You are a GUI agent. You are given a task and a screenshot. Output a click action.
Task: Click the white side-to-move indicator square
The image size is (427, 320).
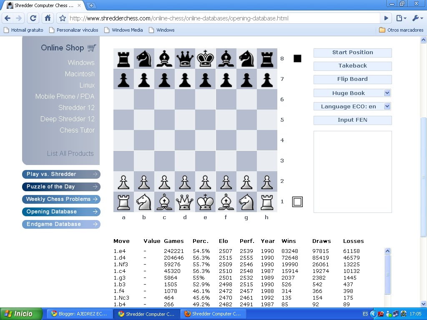point(297,202)
